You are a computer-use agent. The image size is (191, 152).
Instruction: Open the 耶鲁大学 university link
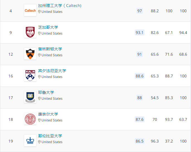coord(46,92)
